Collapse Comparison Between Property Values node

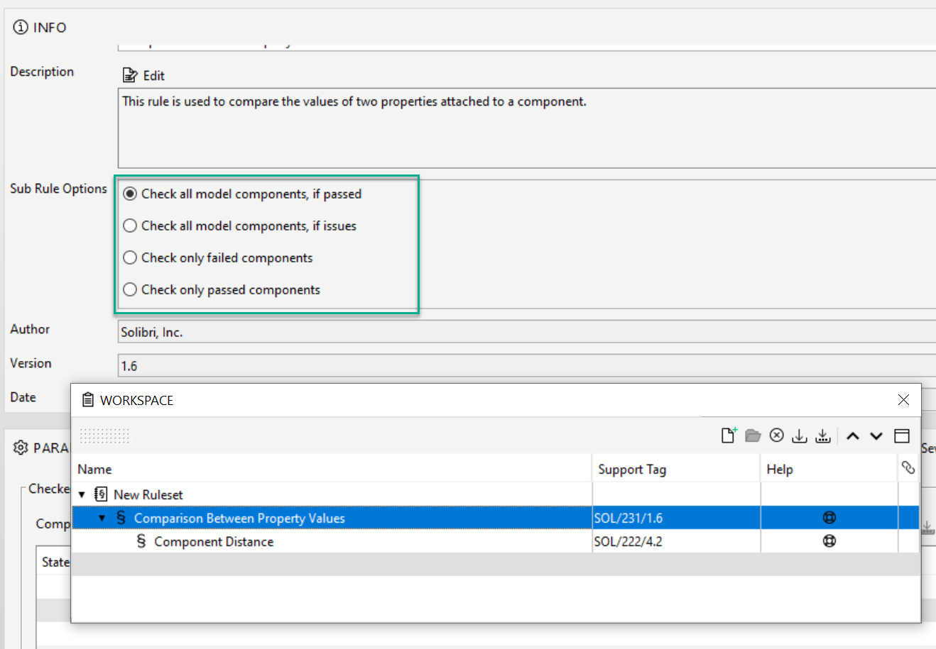point(102,518)
